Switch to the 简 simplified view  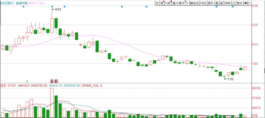[162, 3]
